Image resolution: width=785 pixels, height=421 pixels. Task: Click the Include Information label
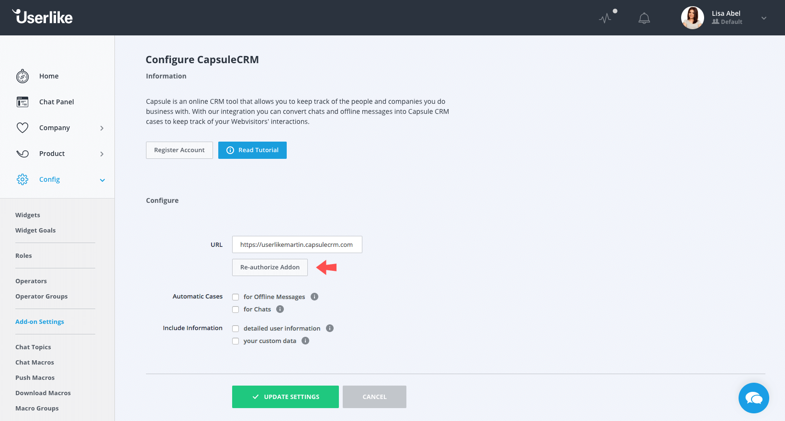pos(192,328)
